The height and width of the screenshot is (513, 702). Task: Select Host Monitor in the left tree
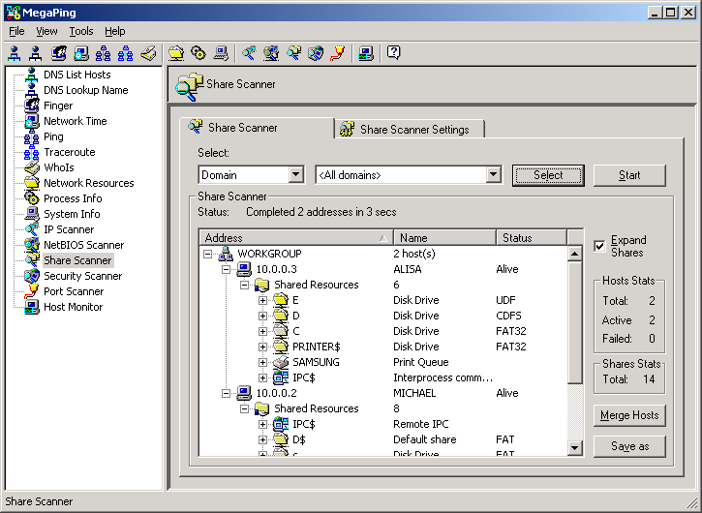(73, 307)
